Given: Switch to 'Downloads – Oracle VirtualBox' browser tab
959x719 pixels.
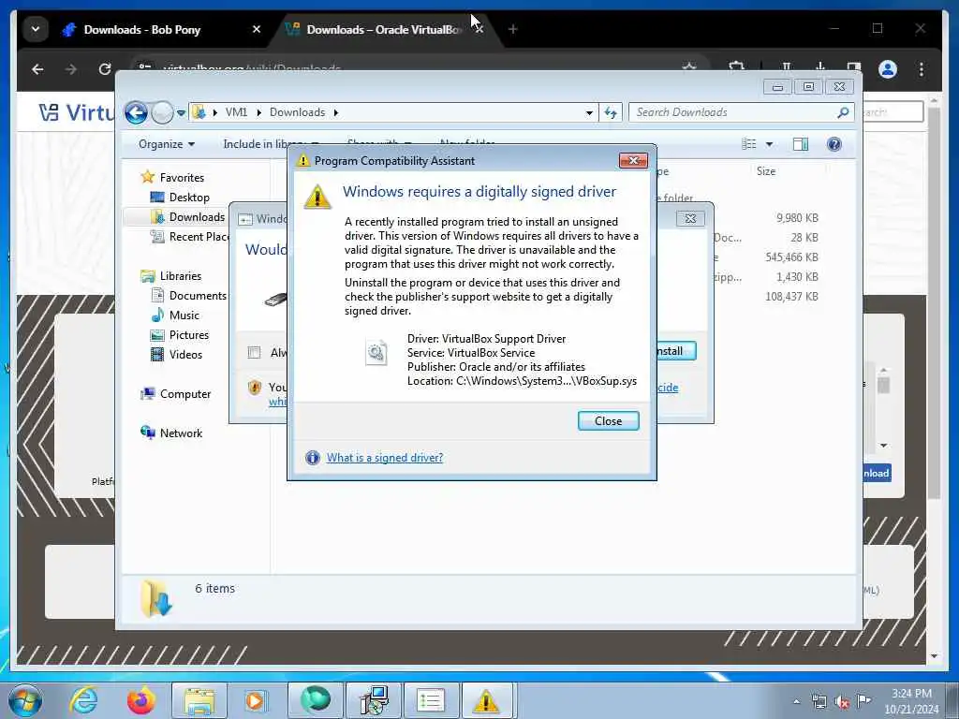Looking at the screenshot, I should click(385, 29).
